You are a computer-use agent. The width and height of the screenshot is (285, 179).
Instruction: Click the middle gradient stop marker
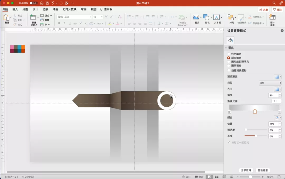(255, 111)
